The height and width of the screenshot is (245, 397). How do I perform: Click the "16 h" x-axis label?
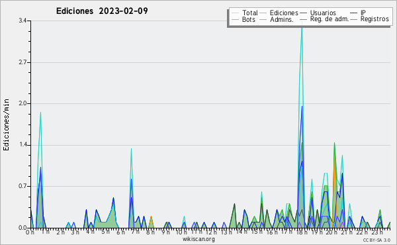(272, 232)
